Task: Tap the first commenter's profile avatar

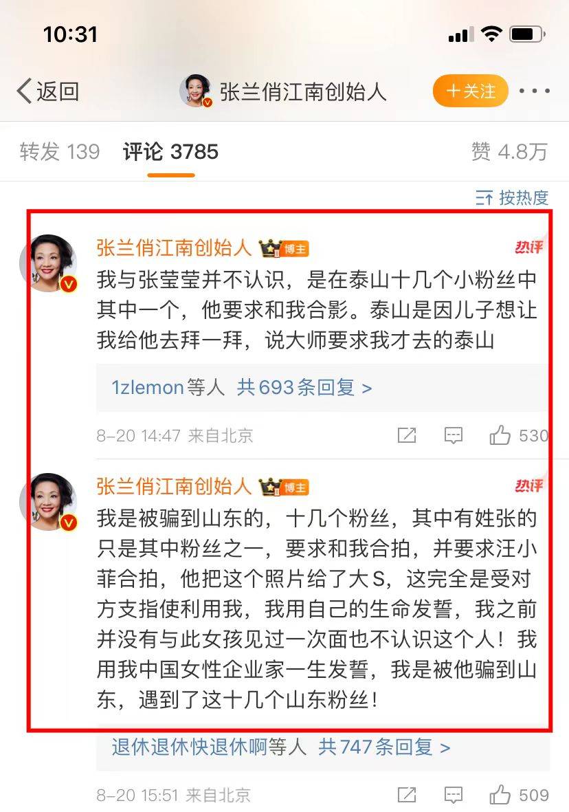Action: tap(48, 263)
